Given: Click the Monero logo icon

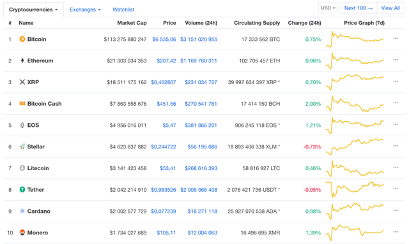Looking at the screenshot, I should coord(22,233).
